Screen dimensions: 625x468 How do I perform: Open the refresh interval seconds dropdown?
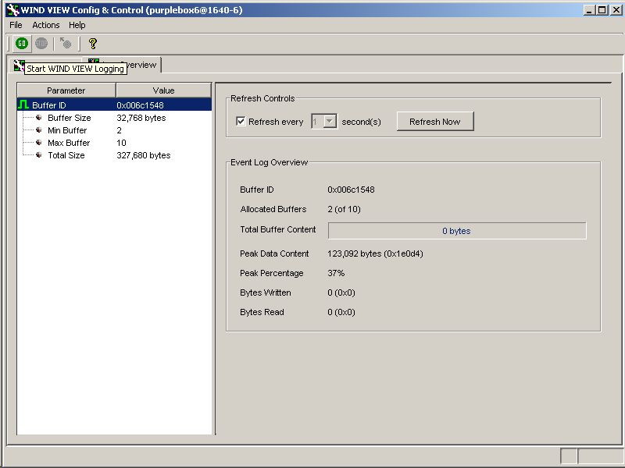pos(331,121)
